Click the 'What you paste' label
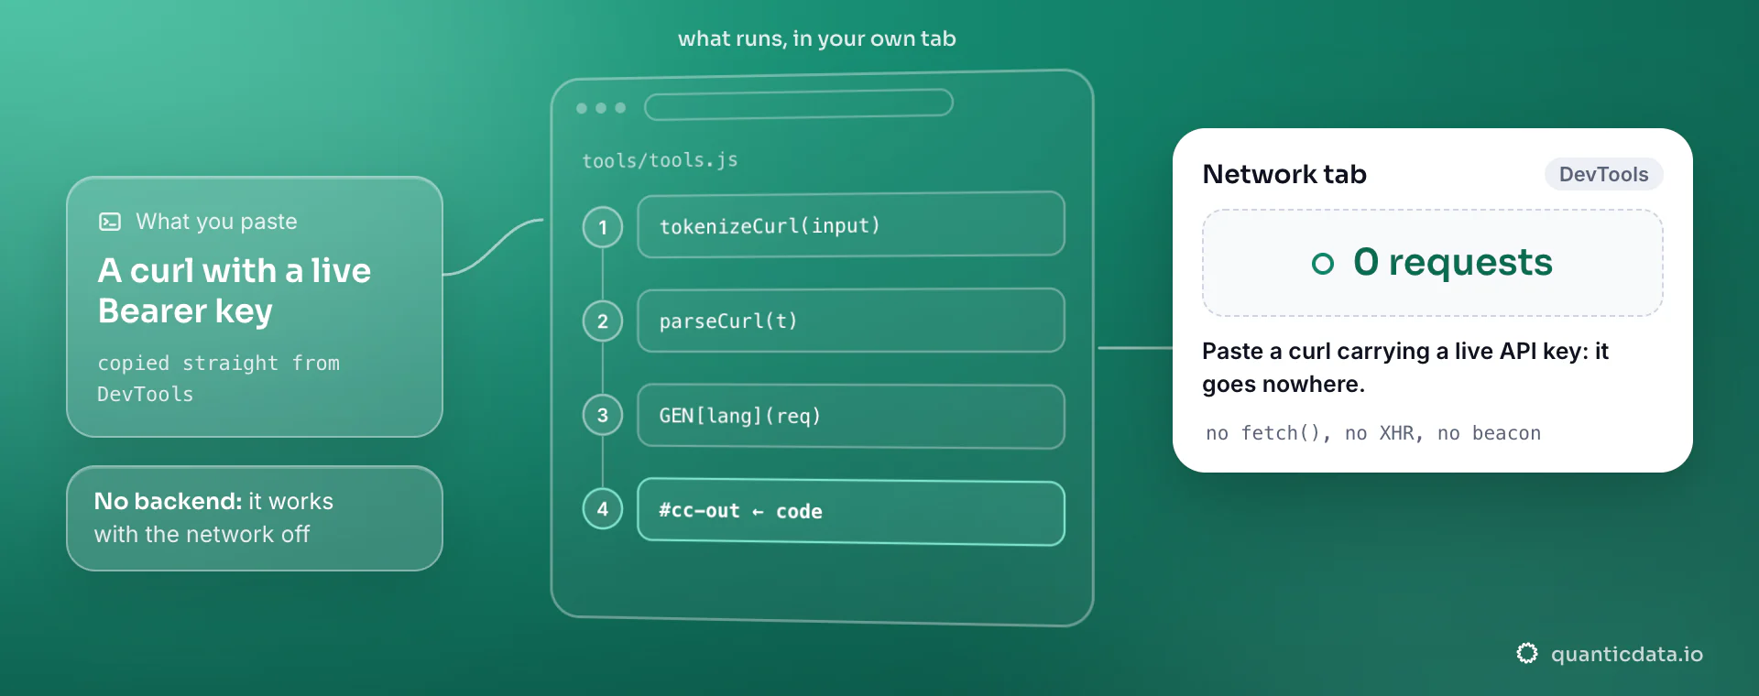Image resolution: width=1759 pixels, height=696 pixels. [x=216, y=222]
